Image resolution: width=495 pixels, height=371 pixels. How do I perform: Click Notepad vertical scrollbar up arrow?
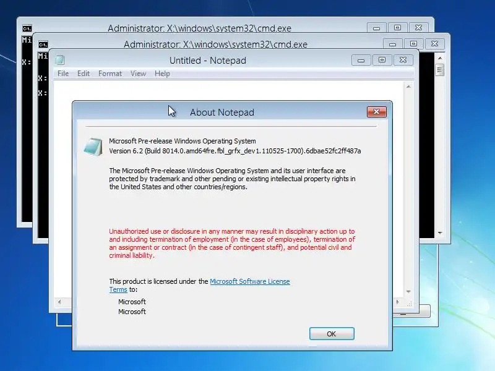408,87
